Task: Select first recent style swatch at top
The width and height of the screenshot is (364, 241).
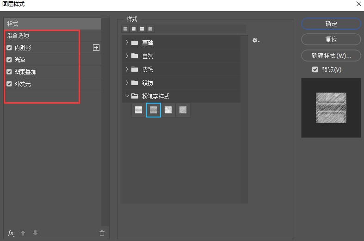Action: [125, 29]
